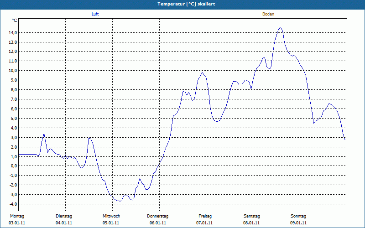Click the 'Luft' legend label

pyautogui.click(x=95, y=14)
